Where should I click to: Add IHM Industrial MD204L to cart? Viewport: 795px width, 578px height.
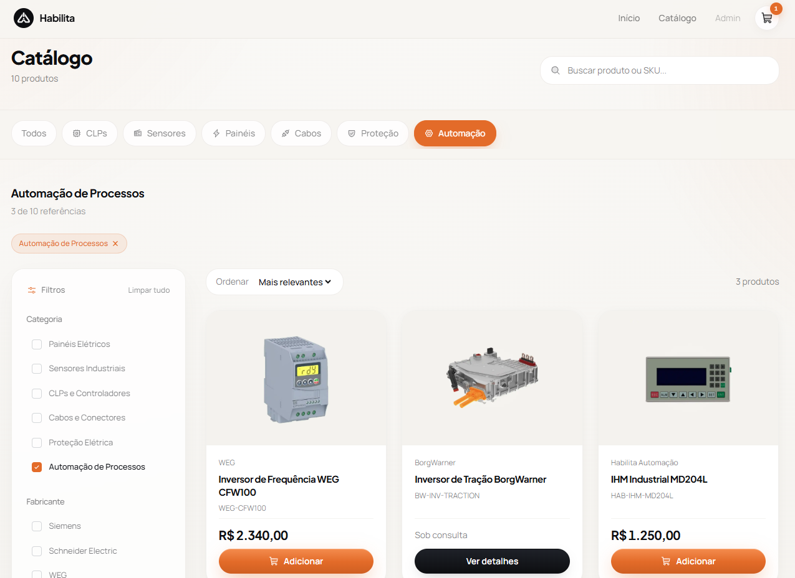(x=688, y=561)
